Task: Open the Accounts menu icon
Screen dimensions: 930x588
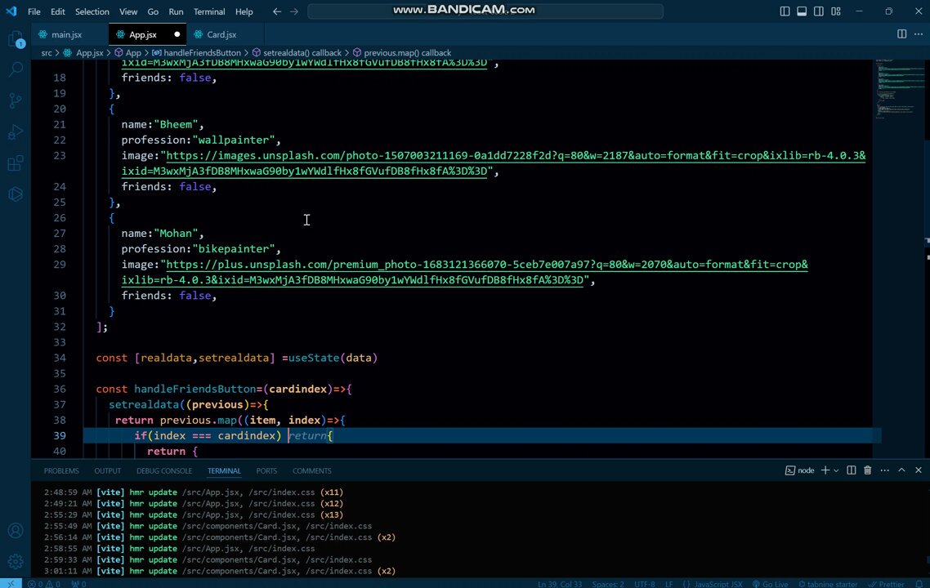Action: tap(16, 531)
